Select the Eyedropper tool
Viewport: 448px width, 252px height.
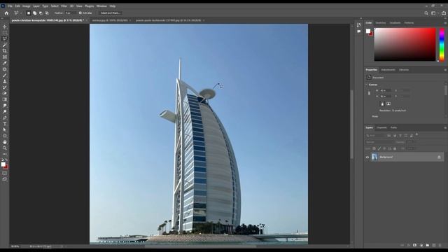pos(5,63)
